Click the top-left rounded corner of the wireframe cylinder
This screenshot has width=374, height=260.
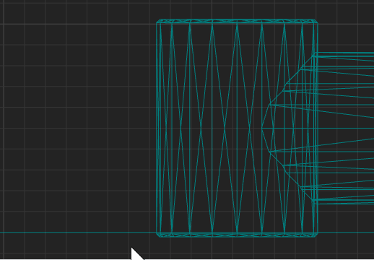(x=158, y=21)
